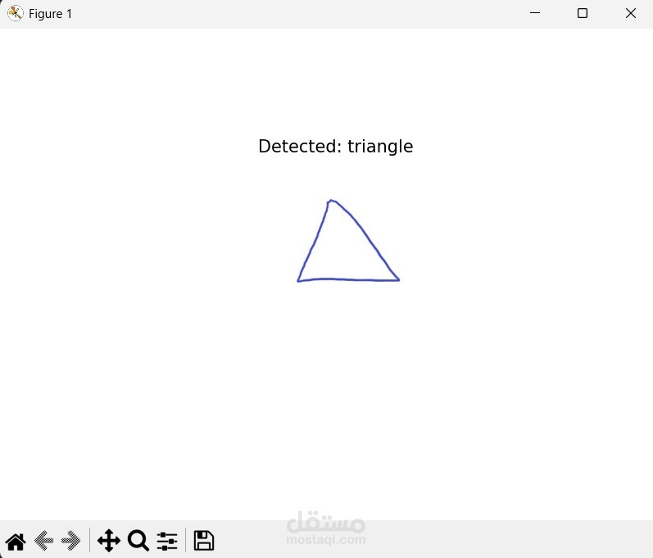The image size is (653, 558).
Task: Activate the Pan axes tool
Action: point(109,541)
